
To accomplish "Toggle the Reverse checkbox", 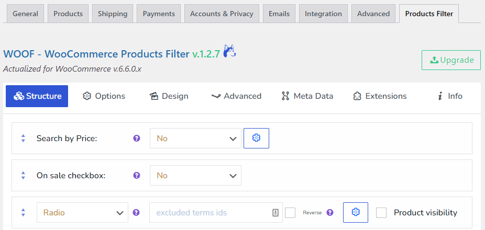I will coord(290,213).
